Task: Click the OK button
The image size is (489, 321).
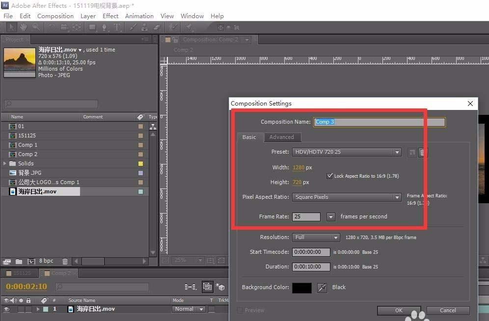Action: (x=398, y=310)
